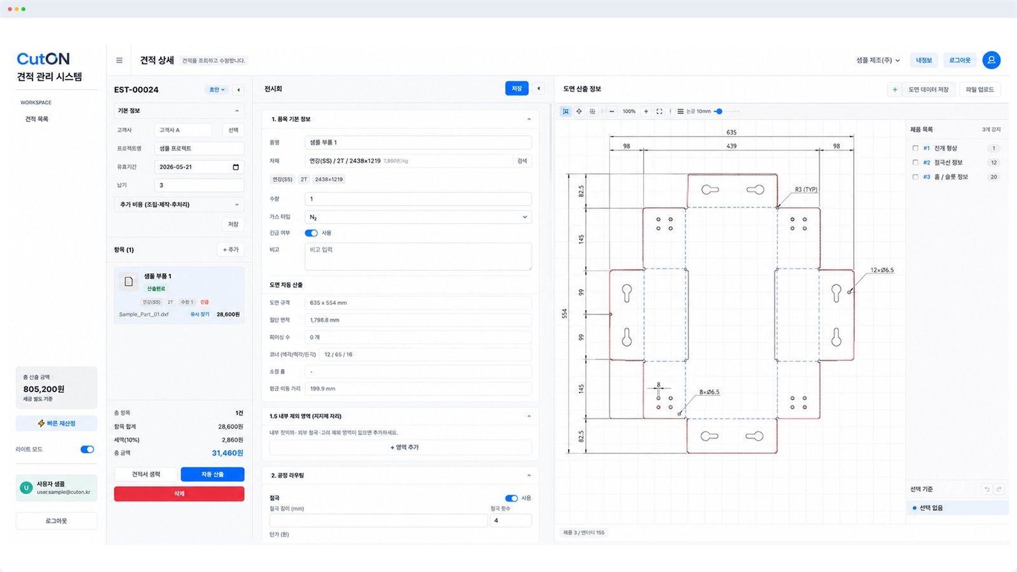Adjust the 눈금 10mm grid slider
This screenshot has height=572, width=1017.
tap(719, 111)
